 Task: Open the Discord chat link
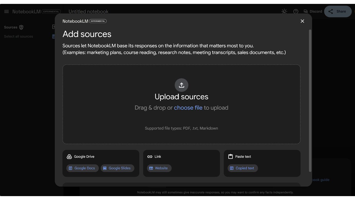tap(313, 11)
